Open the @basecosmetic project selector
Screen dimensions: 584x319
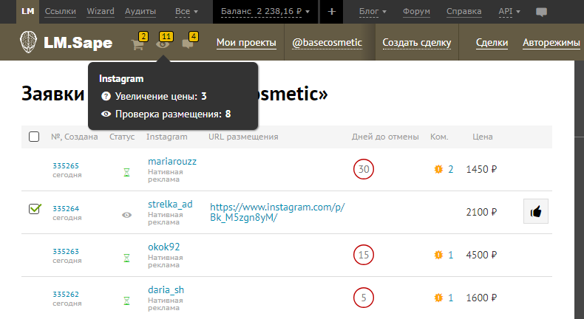click(x=327, y=42)
